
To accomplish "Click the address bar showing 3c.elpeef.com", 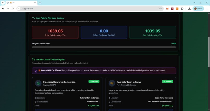I will [x=90, y=9].
